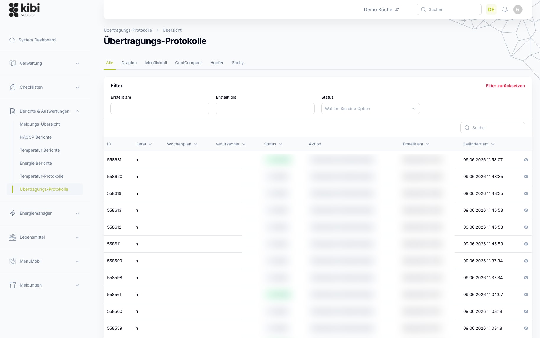Expand the Checklisten menu chevron
Viewport: 540px width, 338px height.
77,87
